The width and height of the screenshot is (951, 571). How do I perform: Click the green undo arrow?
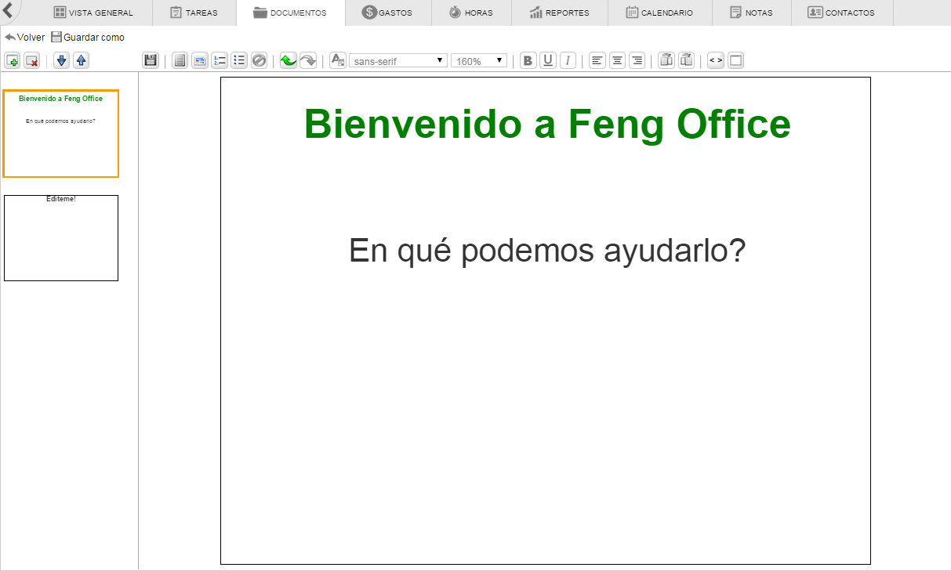288,61
